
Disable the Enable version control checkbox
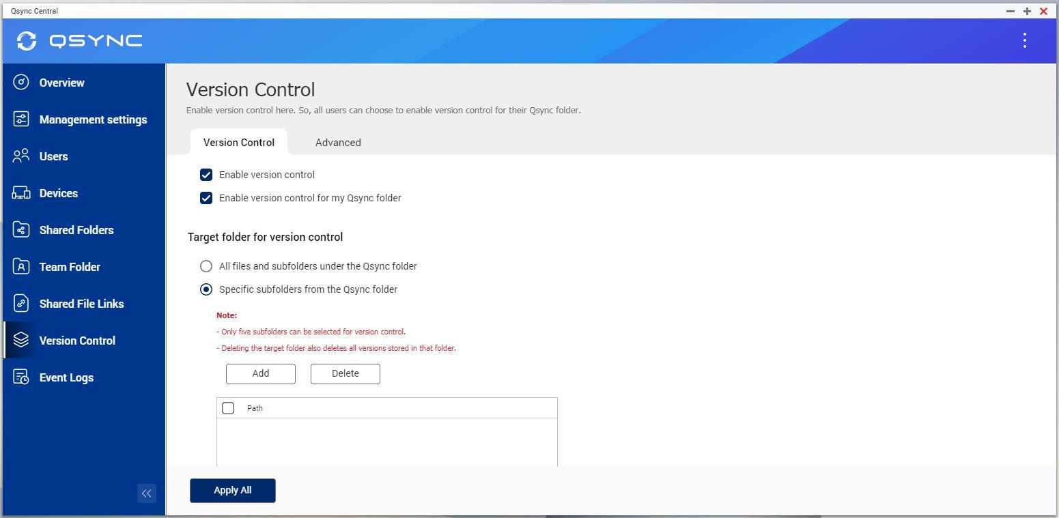point(206,175)
